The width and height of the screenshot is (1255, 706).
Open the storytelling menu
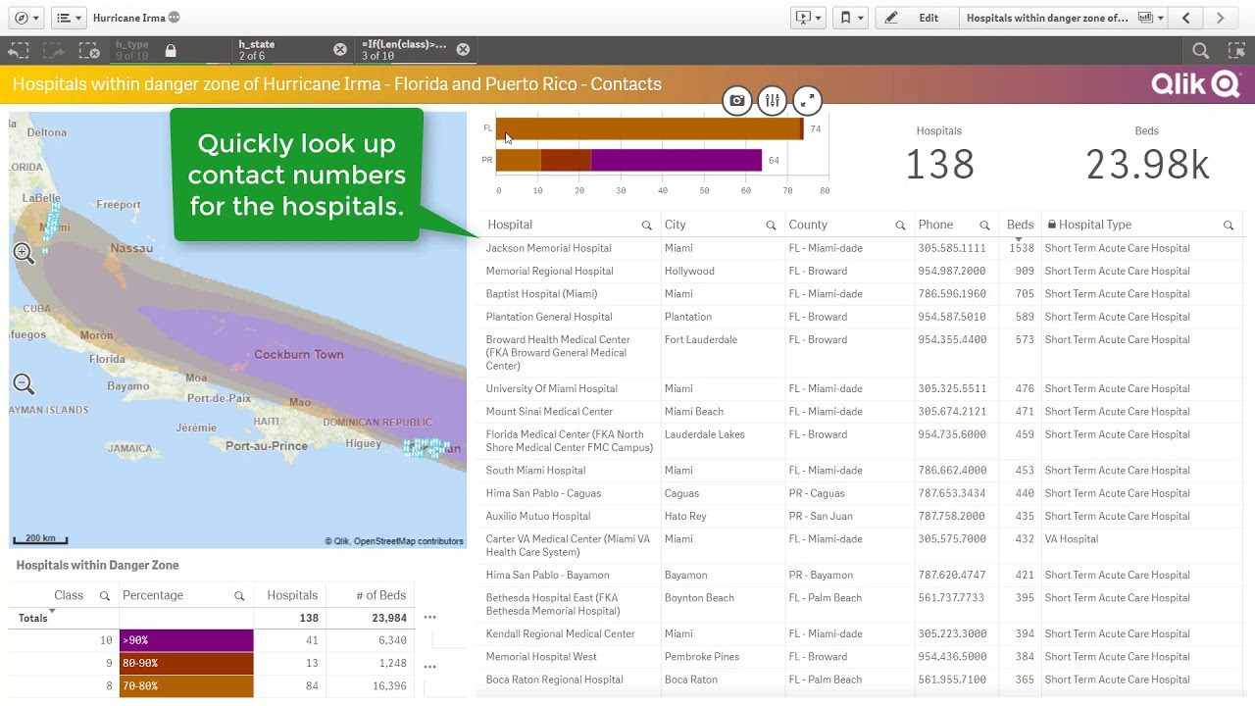tap(810, 18)
